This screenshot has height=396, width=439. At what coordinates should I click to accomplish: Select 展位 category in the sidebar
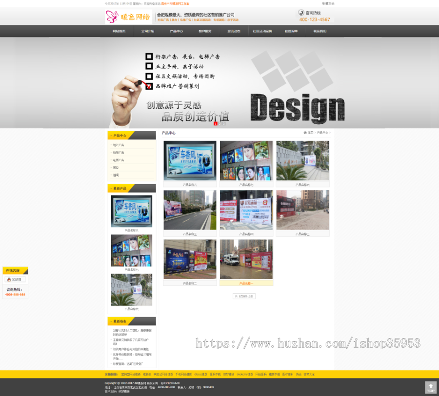tap(116, 168)
